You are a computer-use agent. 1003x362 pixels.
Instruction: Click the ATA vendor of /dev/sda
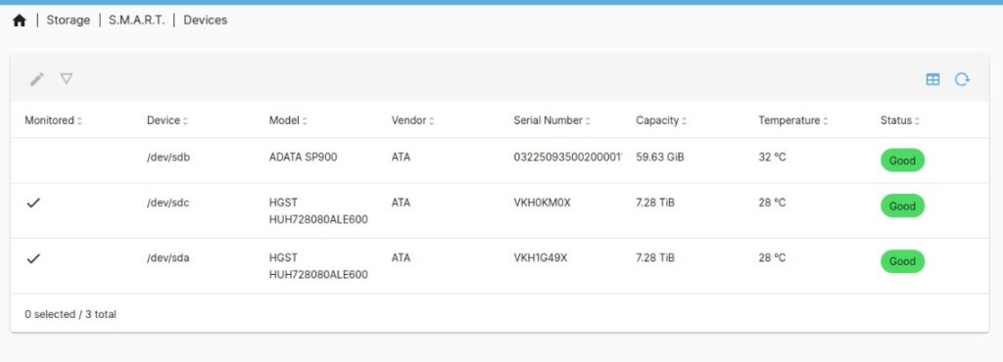pos(401,258)
